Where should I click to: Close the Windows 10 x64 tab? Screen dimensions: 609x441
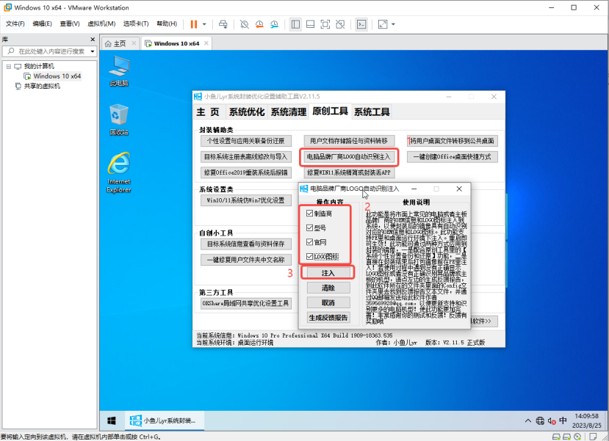[x=206, y=43]
